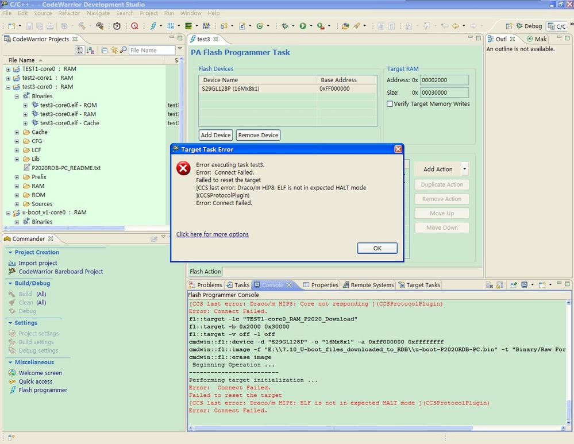
Task: Click the Flash Action tab
Action: point(205,272)
